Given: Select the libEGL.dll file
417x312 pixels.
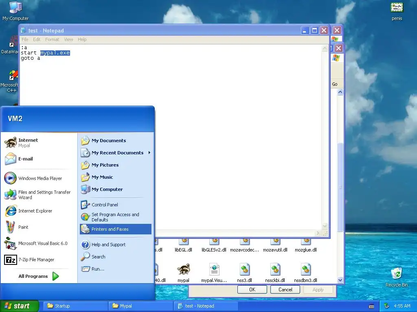Looking at the screenshot, I should pos(184,246).
